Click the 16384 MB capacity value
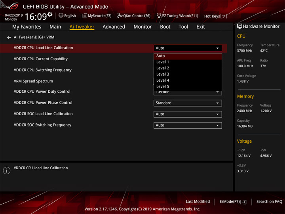This screenshot has width=285, height=214. pyautogui.click(x=245, y=126)
